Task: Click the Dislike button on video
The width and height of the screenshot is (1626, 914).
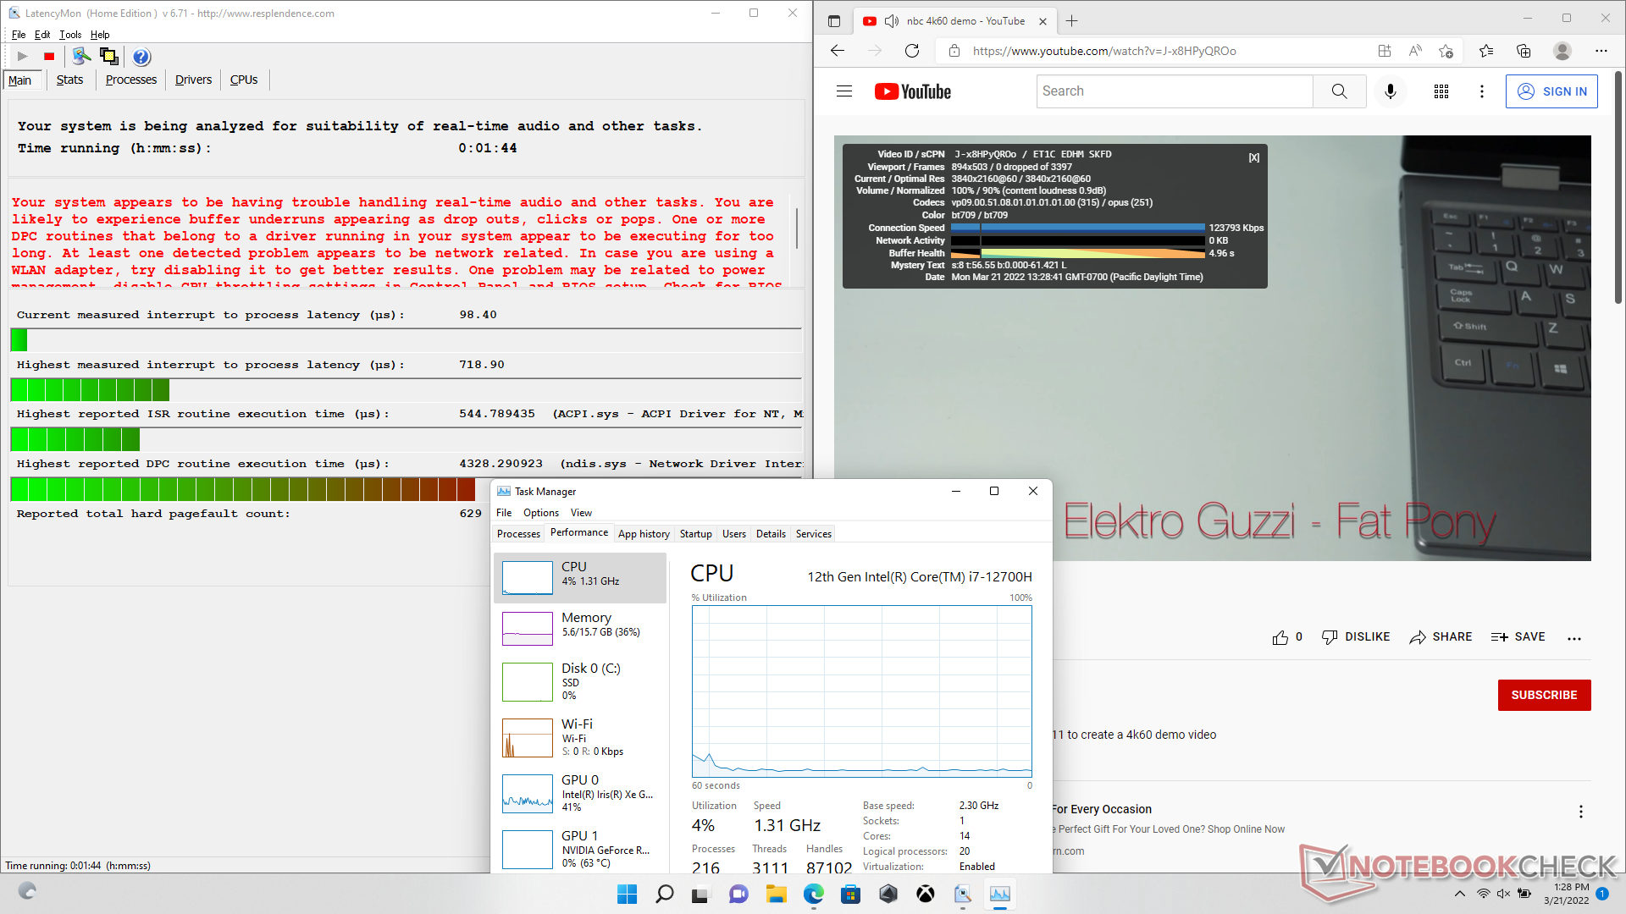Action: (1355, 637)
